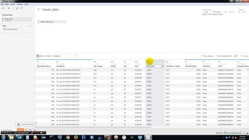Click the New Worksheet tab icon
The height and width of the screenshot is (140, 249).
pyautogui.click(x=26, y=130)
